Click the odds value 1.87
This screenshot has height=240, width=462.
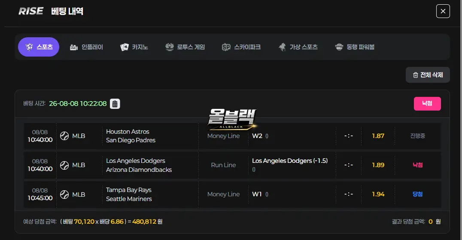coord(378,136)
